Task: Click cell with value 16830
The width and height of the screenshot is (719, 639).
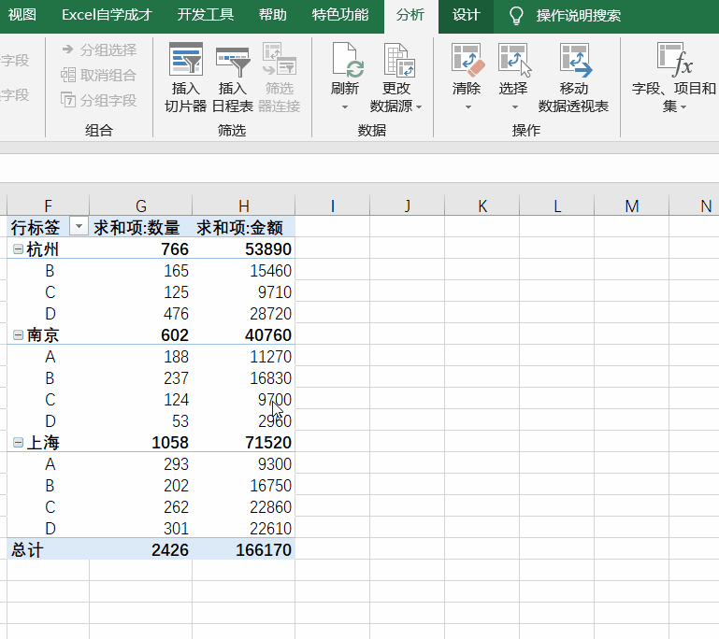Action: 243,378
